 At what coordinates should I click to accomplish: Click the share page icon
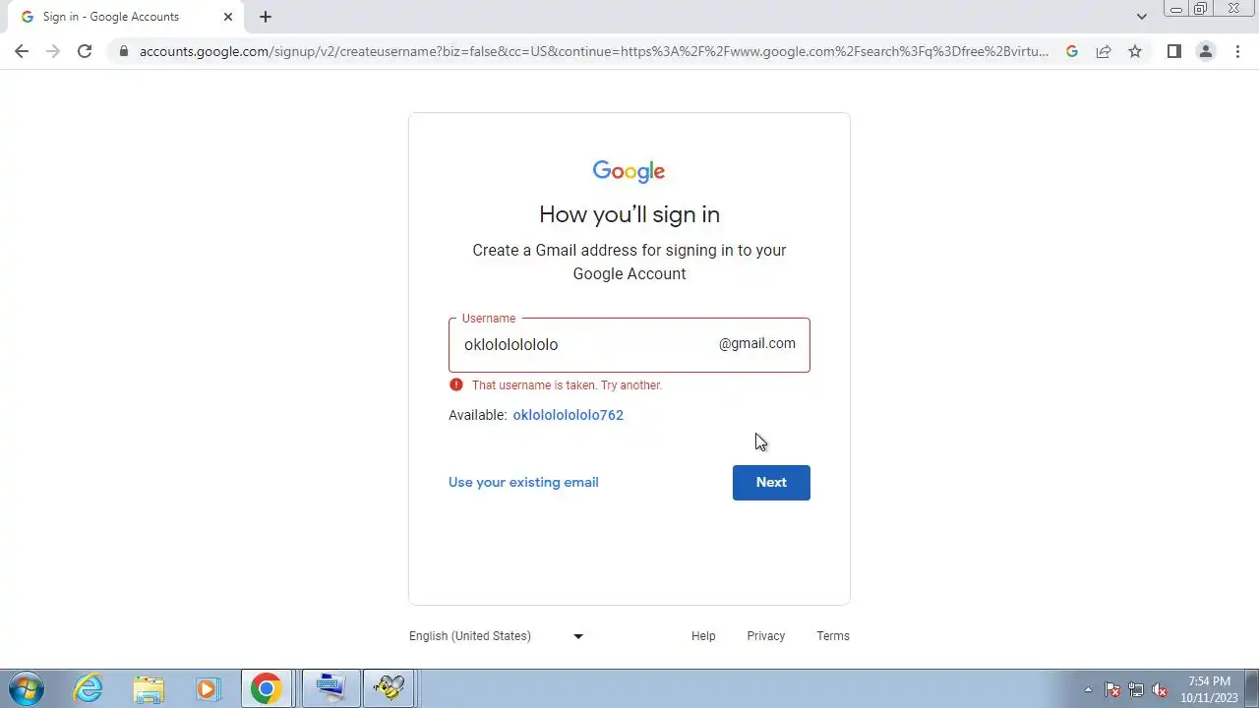[1104, 51]
